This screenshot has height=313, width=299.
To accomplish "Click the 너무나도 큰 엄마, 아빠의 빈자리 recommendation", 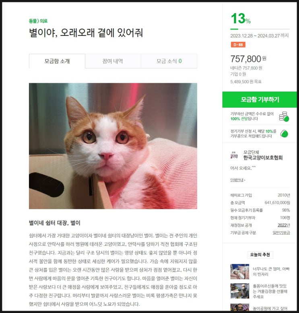I will [271, 272].
